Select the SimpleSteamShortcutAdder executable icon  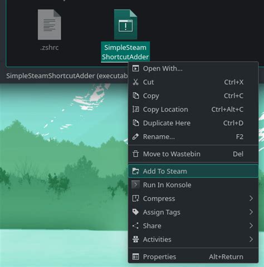pyautogui.click(x=125, y=24)
